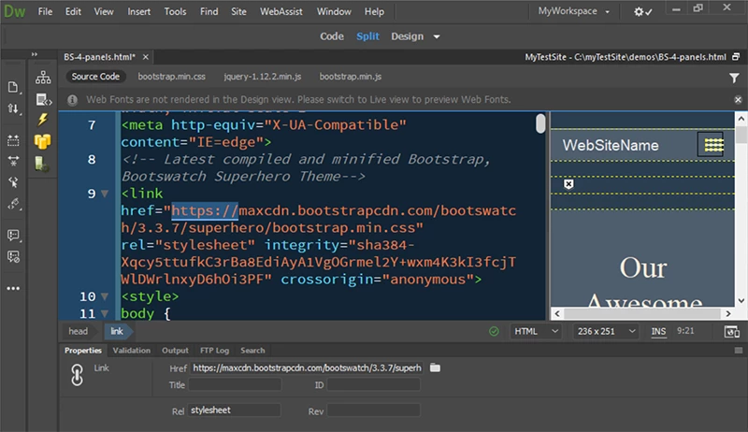Open the WebAssist menu

(x=281, y=11)
